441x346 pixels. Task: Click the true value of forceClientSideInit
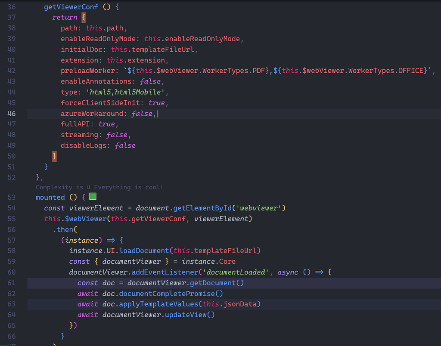tap(156, 102)
